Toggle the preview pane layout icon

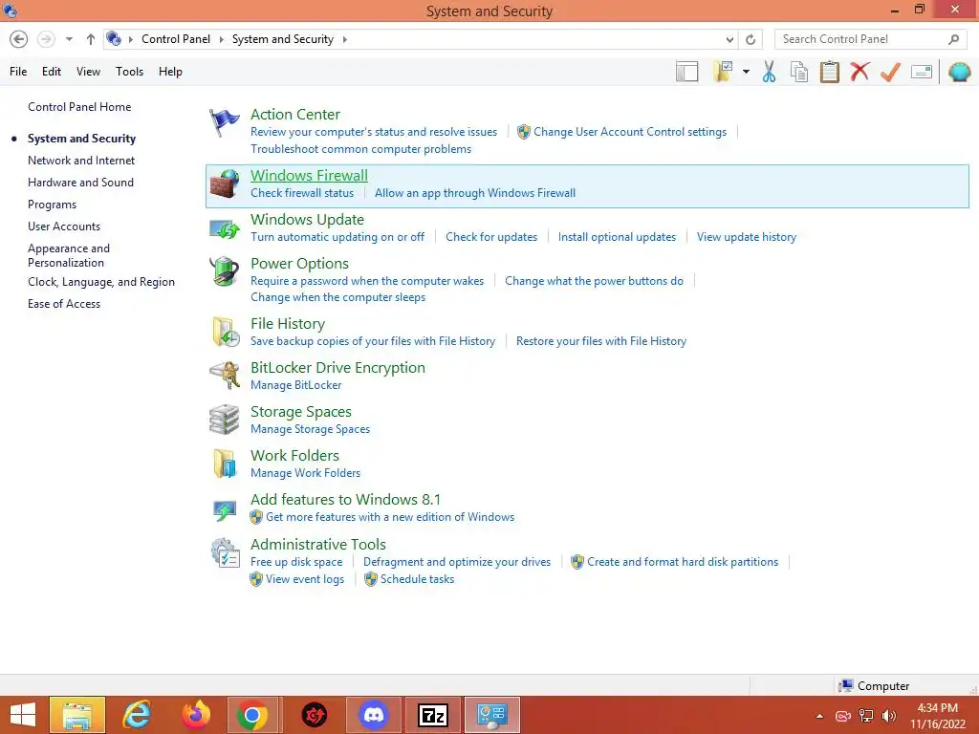pos(686,72)
